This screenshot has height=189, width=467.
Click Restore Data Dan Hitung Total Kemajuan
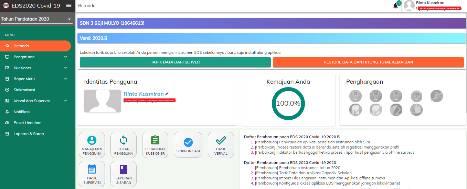pyautogui.click(x=368, y=62)
